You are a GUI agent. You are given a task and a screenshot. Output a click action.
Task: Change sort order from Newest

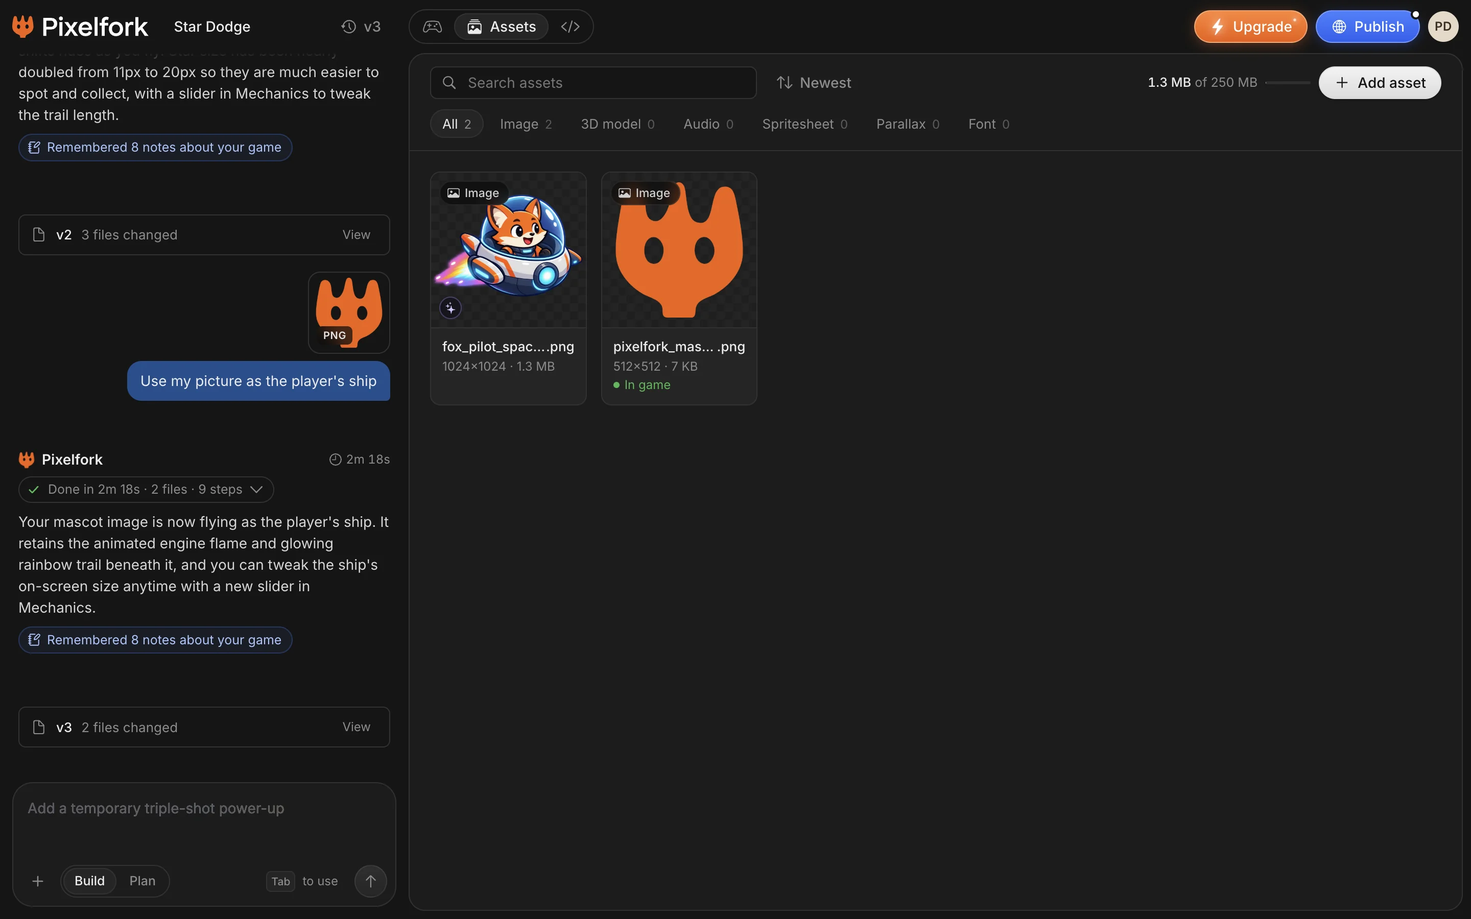(814, 83)
